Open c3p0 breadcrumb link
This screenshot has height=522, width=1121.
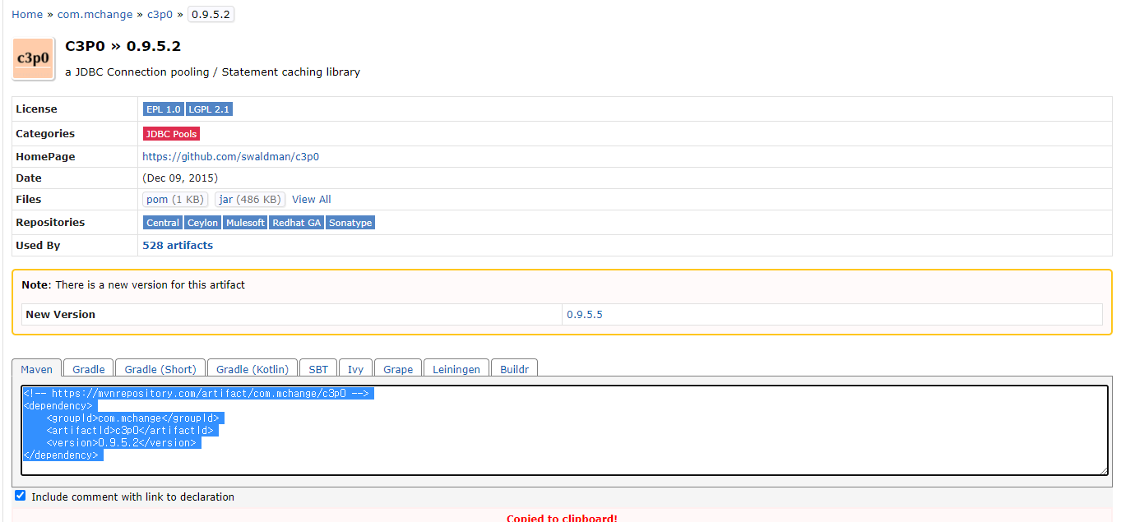click(160, 14)
